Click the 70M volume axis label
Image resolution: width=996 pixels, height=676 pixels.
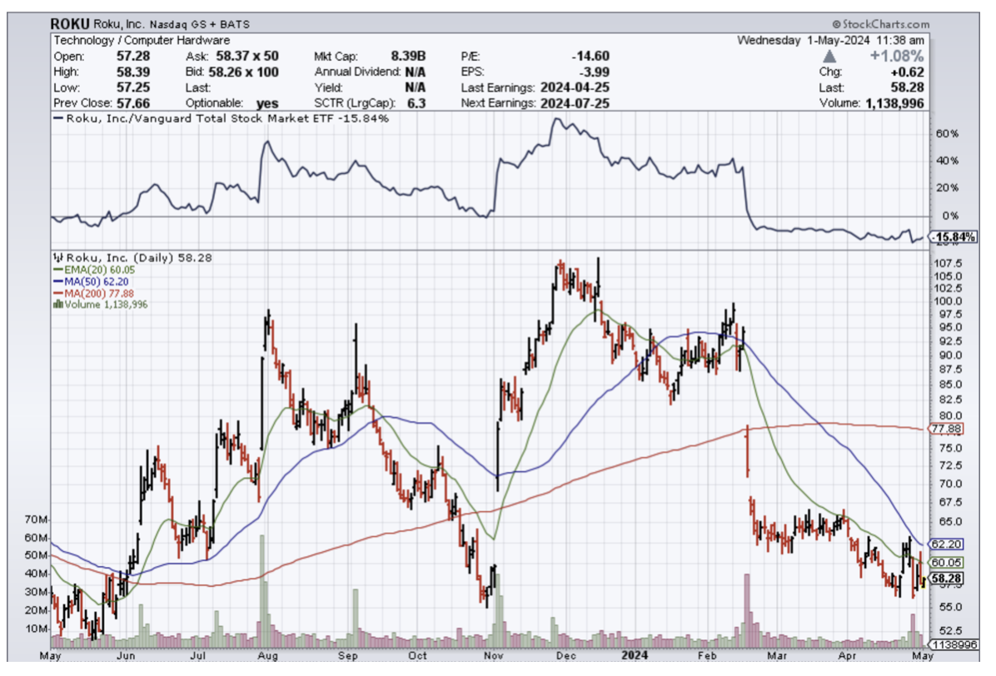pos(36,519)
